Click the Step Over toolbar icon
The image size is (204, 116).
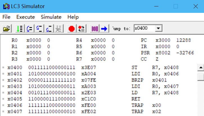click(30, 29)
